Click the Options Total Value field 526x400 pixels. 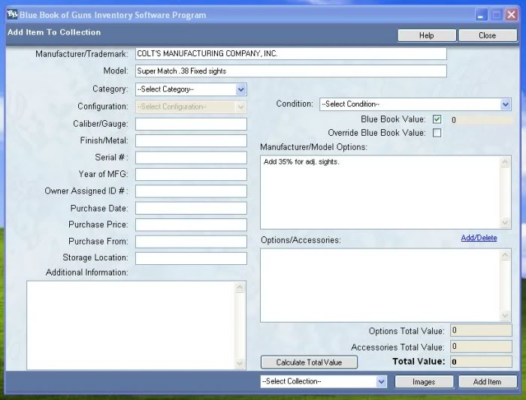(481, 330)
